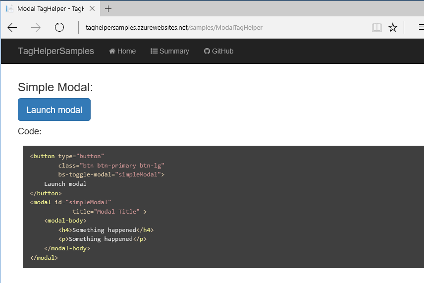This screenshot has width=424, height=283.
Task: Add page to favorites with star
Action: 393,28
